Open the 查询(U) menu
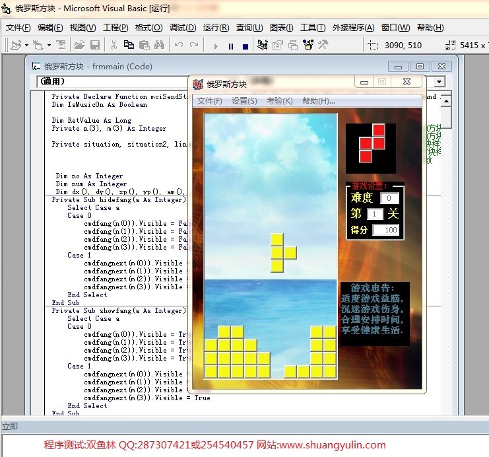489x457 pixels. point(249,28)
